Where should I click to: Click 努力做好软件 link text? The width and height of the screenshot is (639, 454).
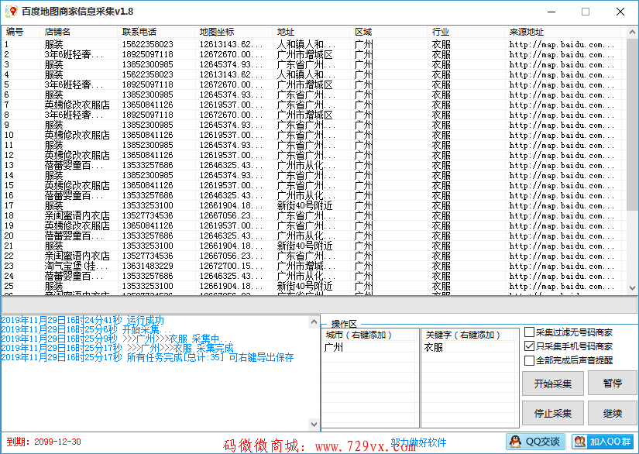coord(418,442)
